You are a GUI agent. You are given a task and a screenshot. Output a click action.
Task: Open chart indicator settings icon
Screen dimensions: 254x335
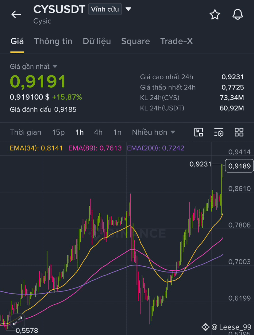219,132
